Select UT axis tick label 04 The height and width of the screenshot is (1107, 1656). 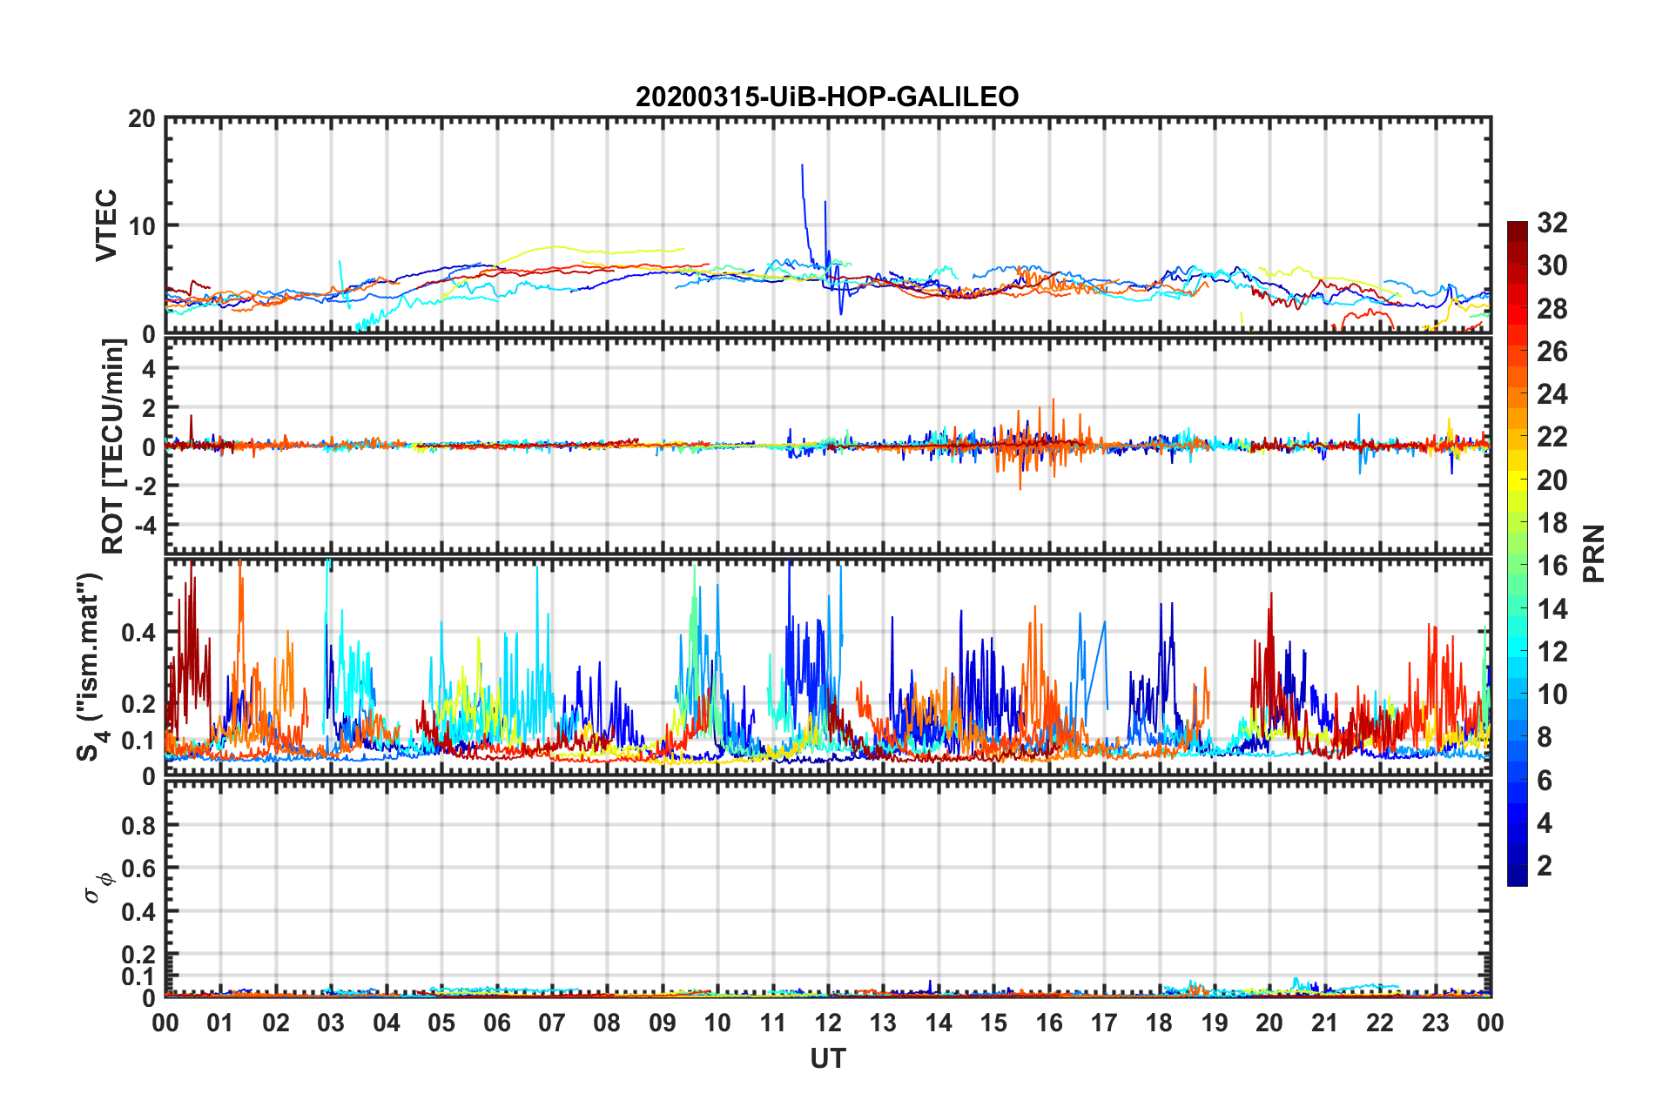tap(387, 1023)
